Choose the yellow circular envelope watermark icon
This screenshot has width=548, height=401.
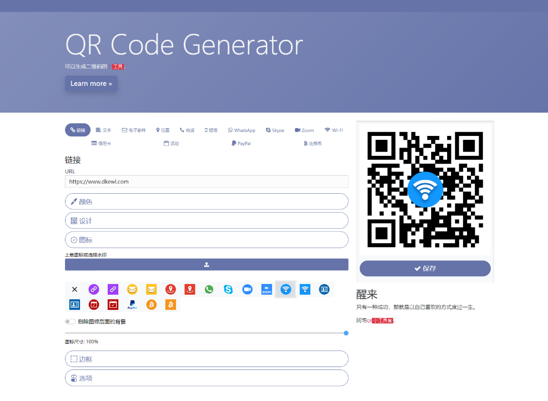coord(132,289)
